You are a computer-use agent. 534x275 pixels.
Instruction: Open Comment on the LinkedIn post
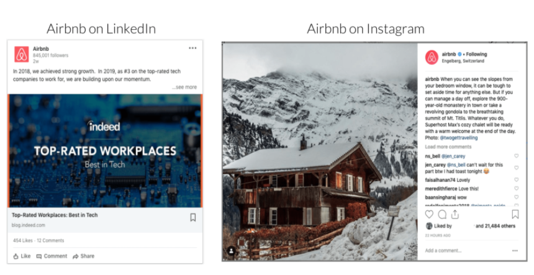[52, 256]
